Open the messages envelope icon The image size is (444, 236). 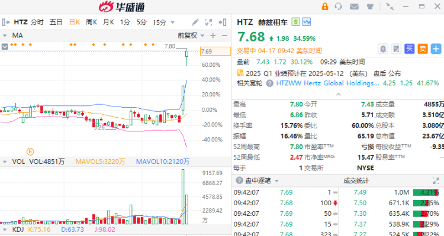pyautogui.click(x=354, y=7)
